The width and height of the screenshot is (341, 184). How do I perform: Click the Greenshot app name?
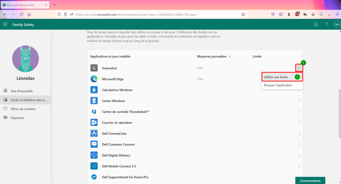click(109, 68)
